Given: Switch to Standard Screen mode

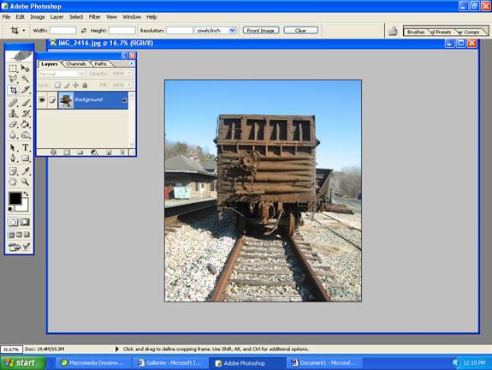Looking at the screenshot, I should 11,235.
